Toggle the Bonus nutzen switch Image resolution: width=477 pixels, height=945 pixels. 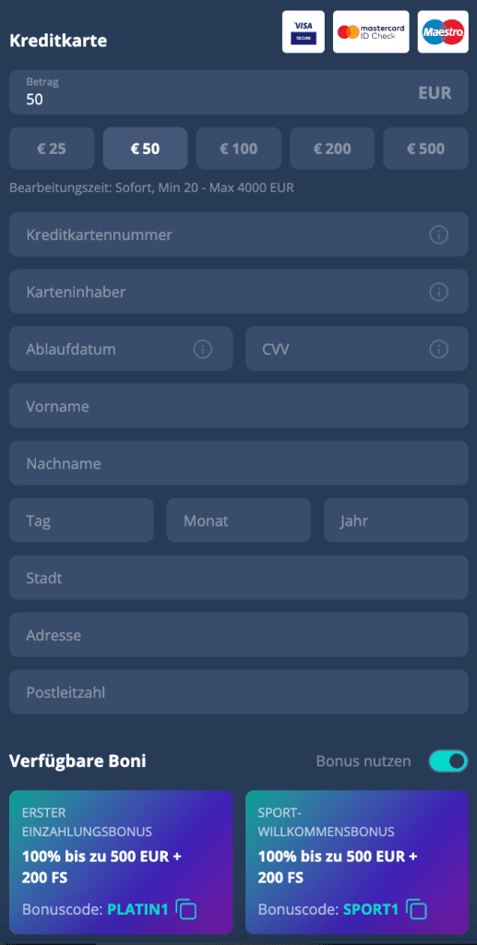click(x=448, y=761)
